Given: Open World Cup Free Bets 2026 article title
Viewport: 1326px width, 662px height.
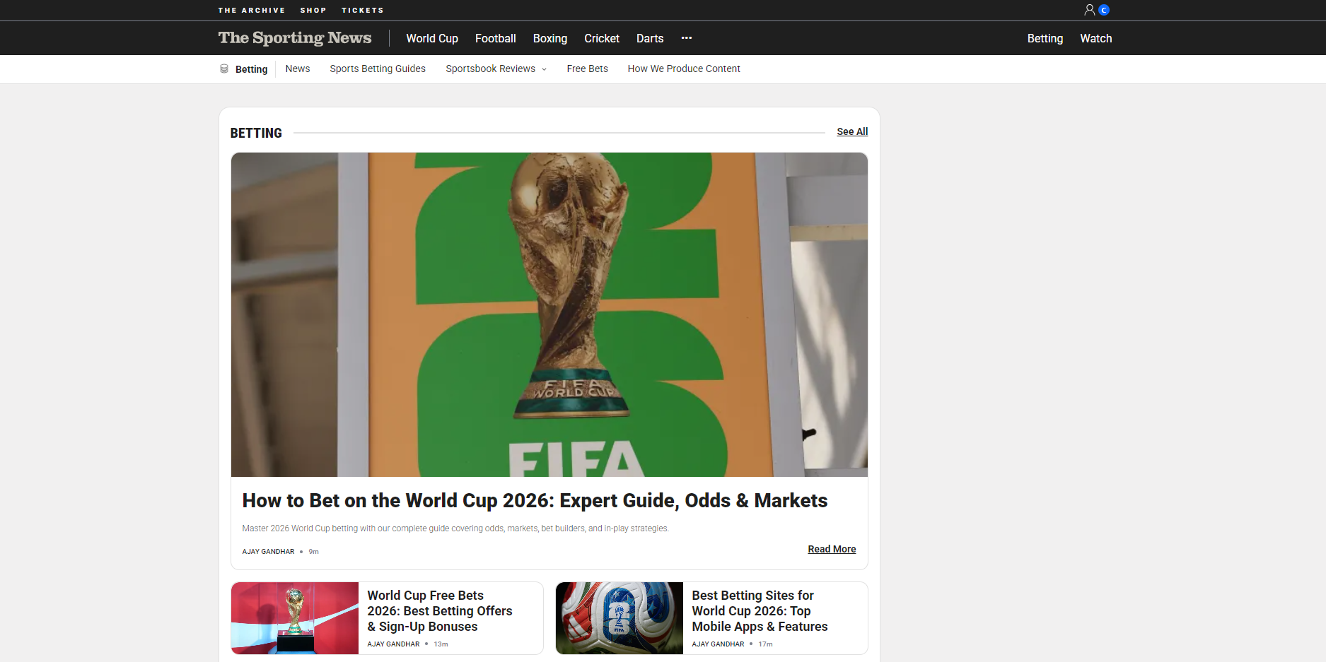Looking at the screenshot, I should 440,611.
